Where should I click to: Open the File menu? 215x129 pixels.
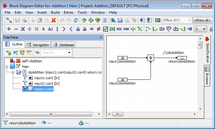tap(8, 12)
